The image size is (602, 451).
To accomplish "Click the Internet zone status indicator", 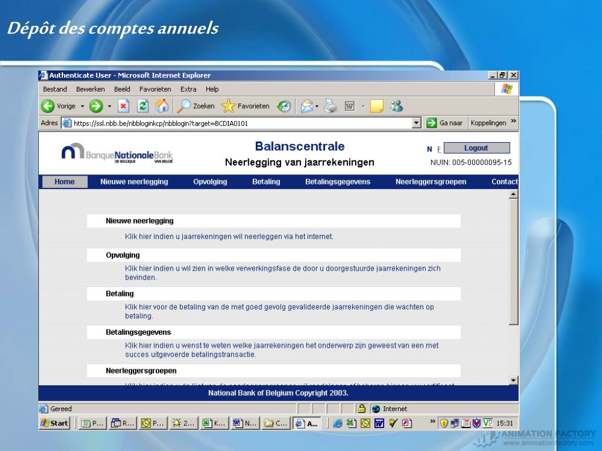I will pyautogui.click(x=390, y=409).
